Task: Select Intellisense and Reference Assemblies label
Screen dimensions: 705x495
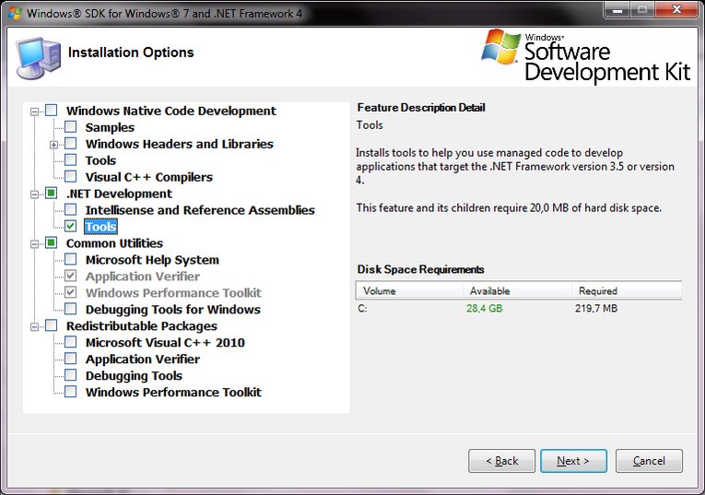Action: tap(200, 210)
